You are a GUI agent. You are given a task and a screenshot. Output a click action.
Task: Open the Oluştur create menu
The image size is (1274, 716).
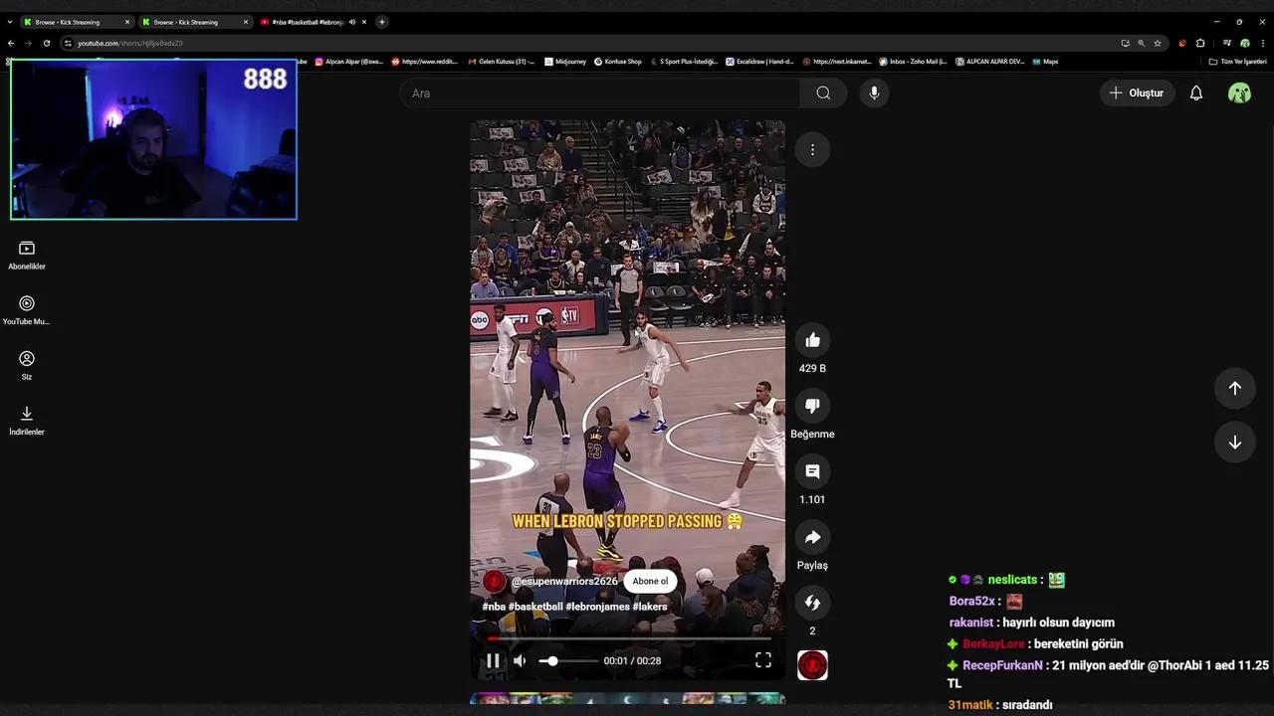(1136, 93)
